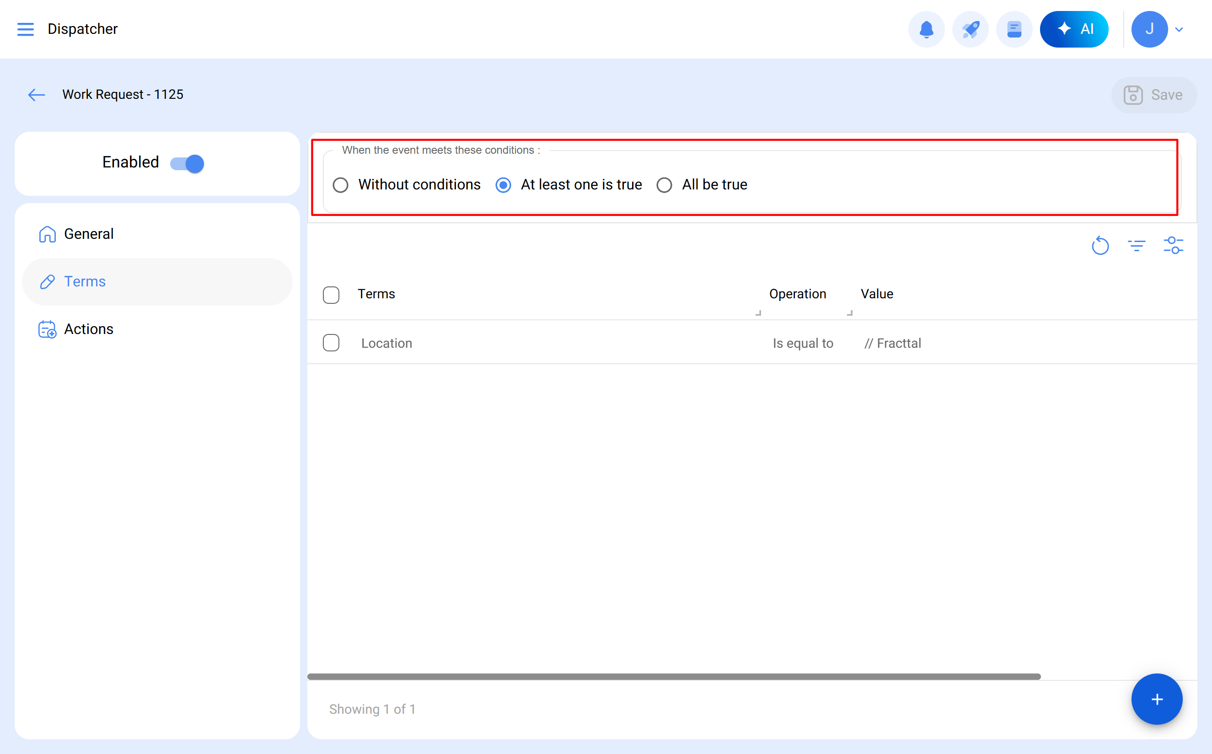This screenshot has height=754, width=1212.
Task: Open column settings sliders icon
Action: click(1173, 245)
